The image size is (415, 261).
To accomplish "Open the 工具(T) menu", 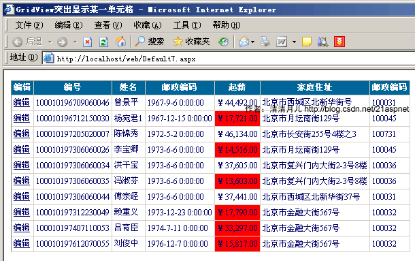I will click(187, 25).
